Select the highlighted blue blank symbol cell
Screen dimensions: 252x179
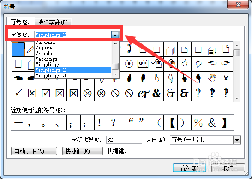click(x=18, y=49)
